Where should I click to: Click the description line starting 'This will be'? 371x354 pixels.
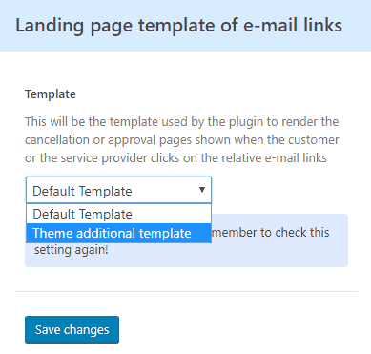coord(181,122)
